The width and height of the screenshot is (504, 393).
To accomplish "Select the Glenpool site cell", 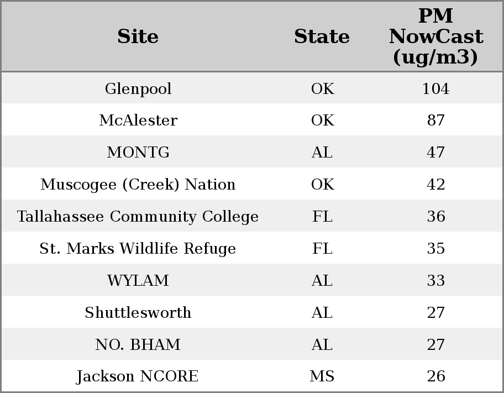I will [138, 88].
